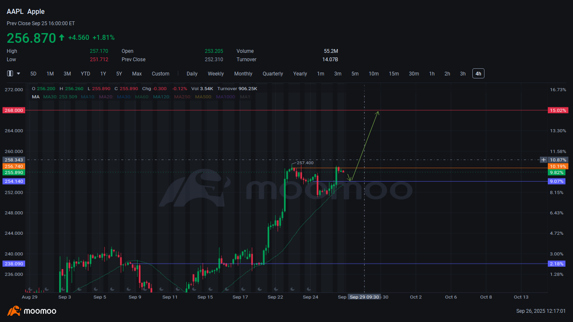
Task: Click the 257.400 high annotation
Action: 305,163
